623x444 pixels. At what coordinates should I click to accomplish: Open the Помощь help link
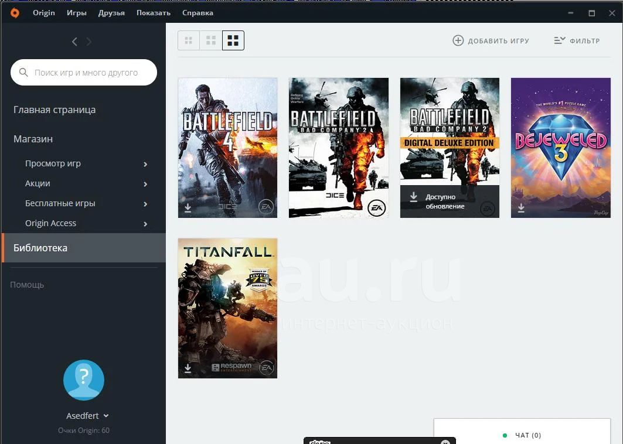(x=27, y=285)
